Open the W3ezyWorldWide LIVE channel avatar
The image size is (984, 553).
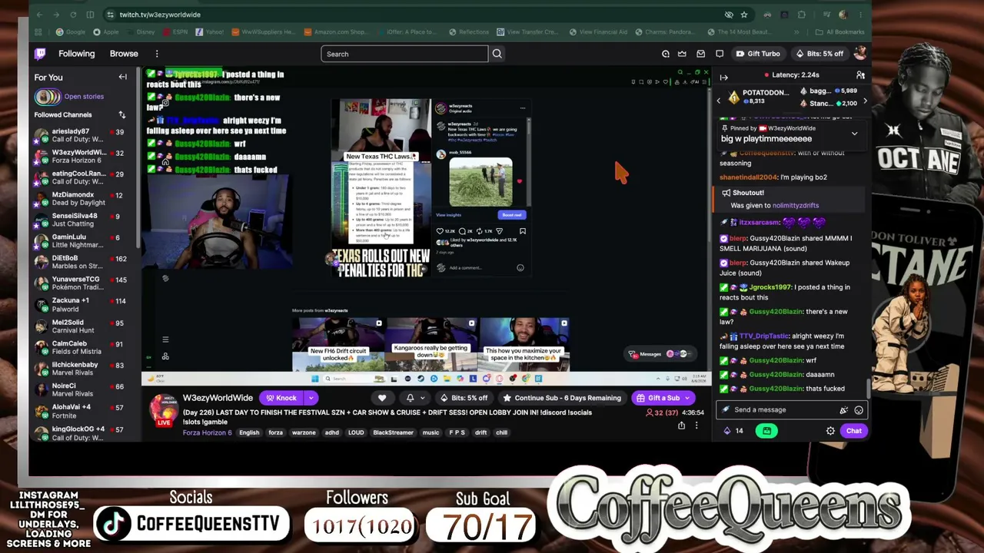coord(164,409)
